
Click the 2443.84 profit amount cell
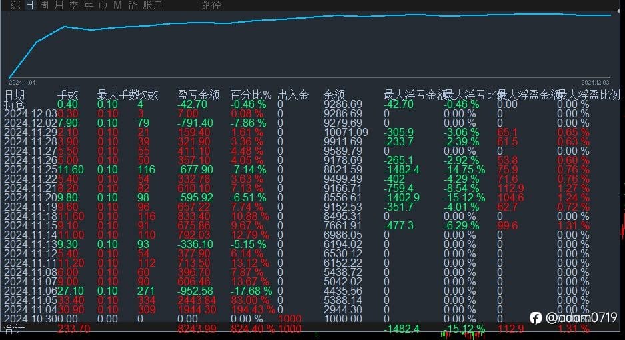click(x=197, y=300)
